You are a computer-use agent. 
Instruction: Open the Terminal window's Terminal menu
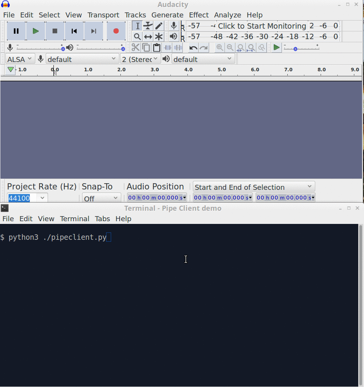74,219
